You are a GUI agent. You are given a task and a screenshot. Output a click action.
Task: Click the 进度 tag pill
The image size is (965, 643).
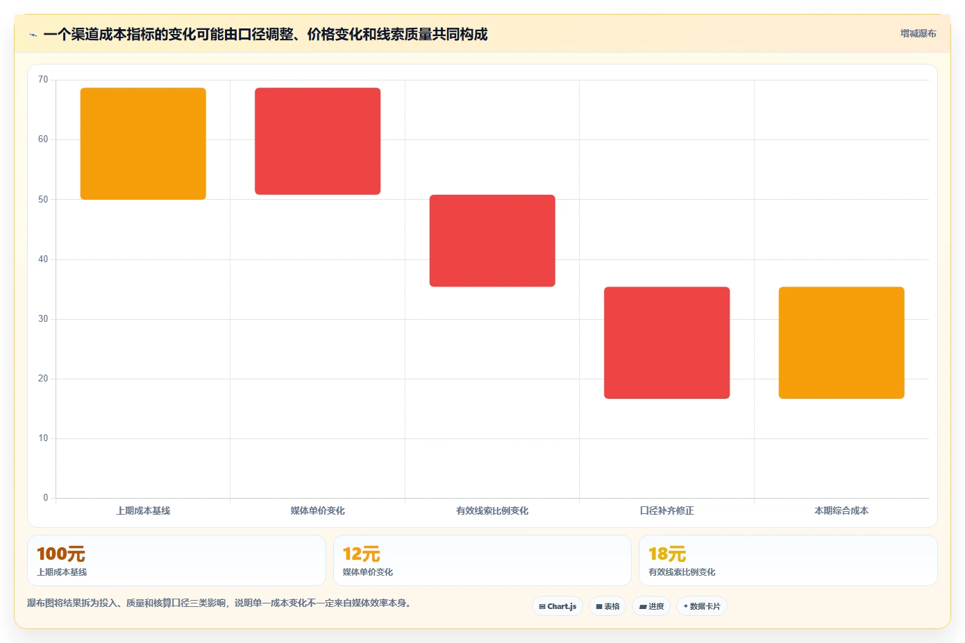click(651, 606)
